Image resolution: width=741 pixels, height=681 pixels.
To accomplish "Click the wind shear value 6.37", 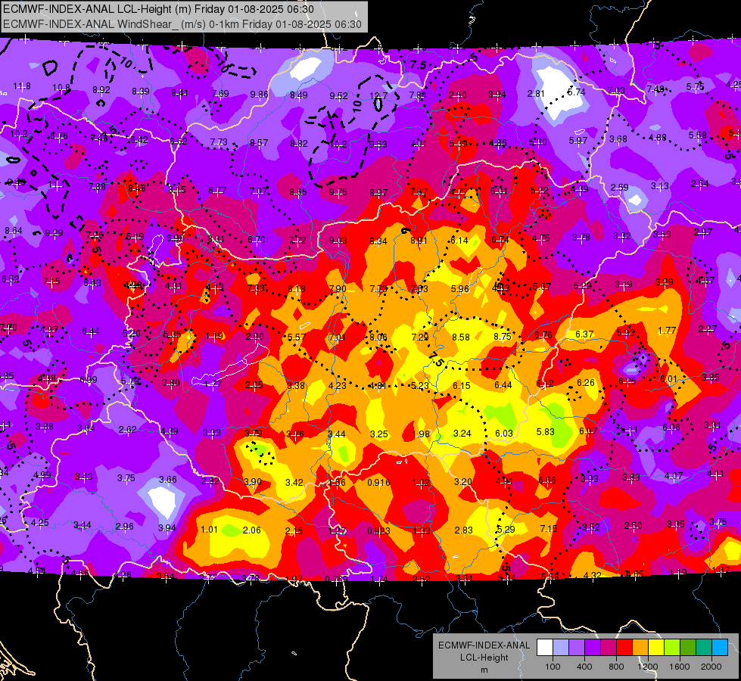I will (584, 334).
